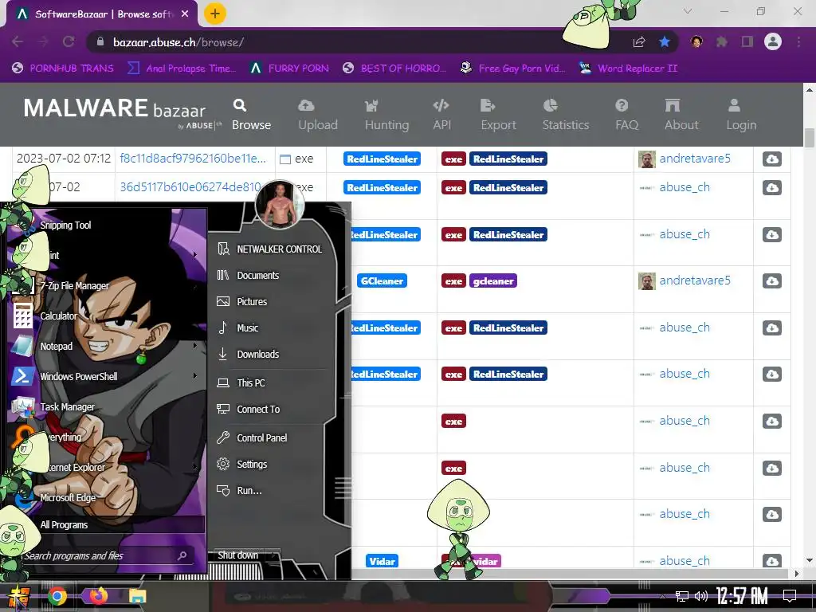Expand Notepad jump list arrow
816x612 pixels.
point(195,346)
